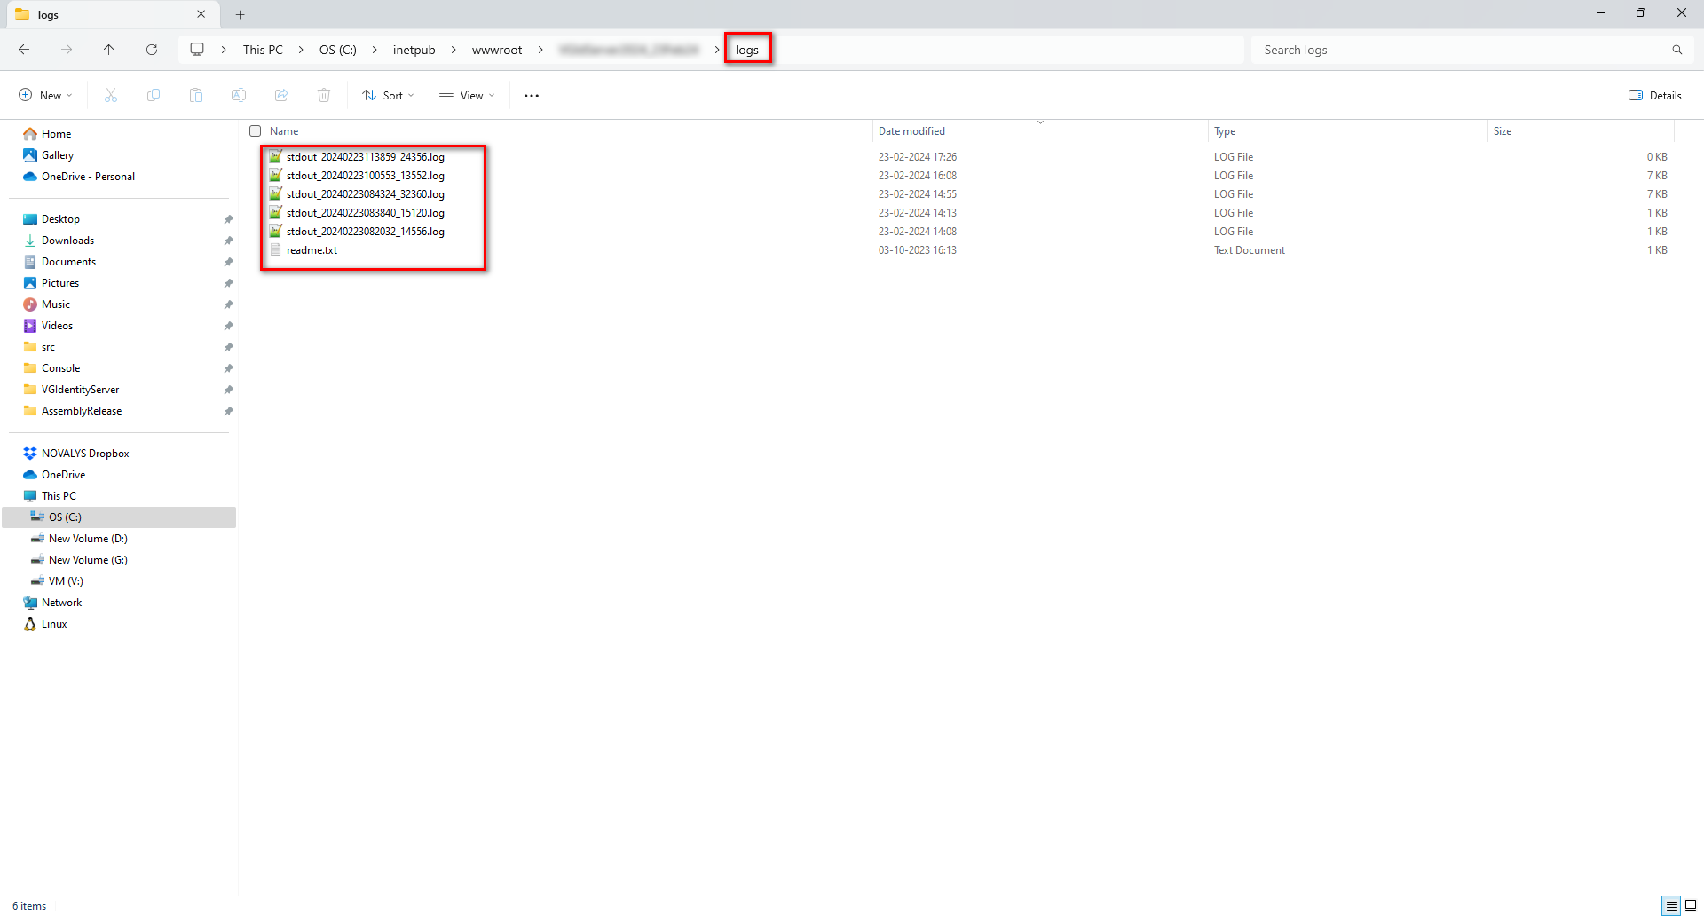Open the Sort options dropdown

(x=387, y=95)
